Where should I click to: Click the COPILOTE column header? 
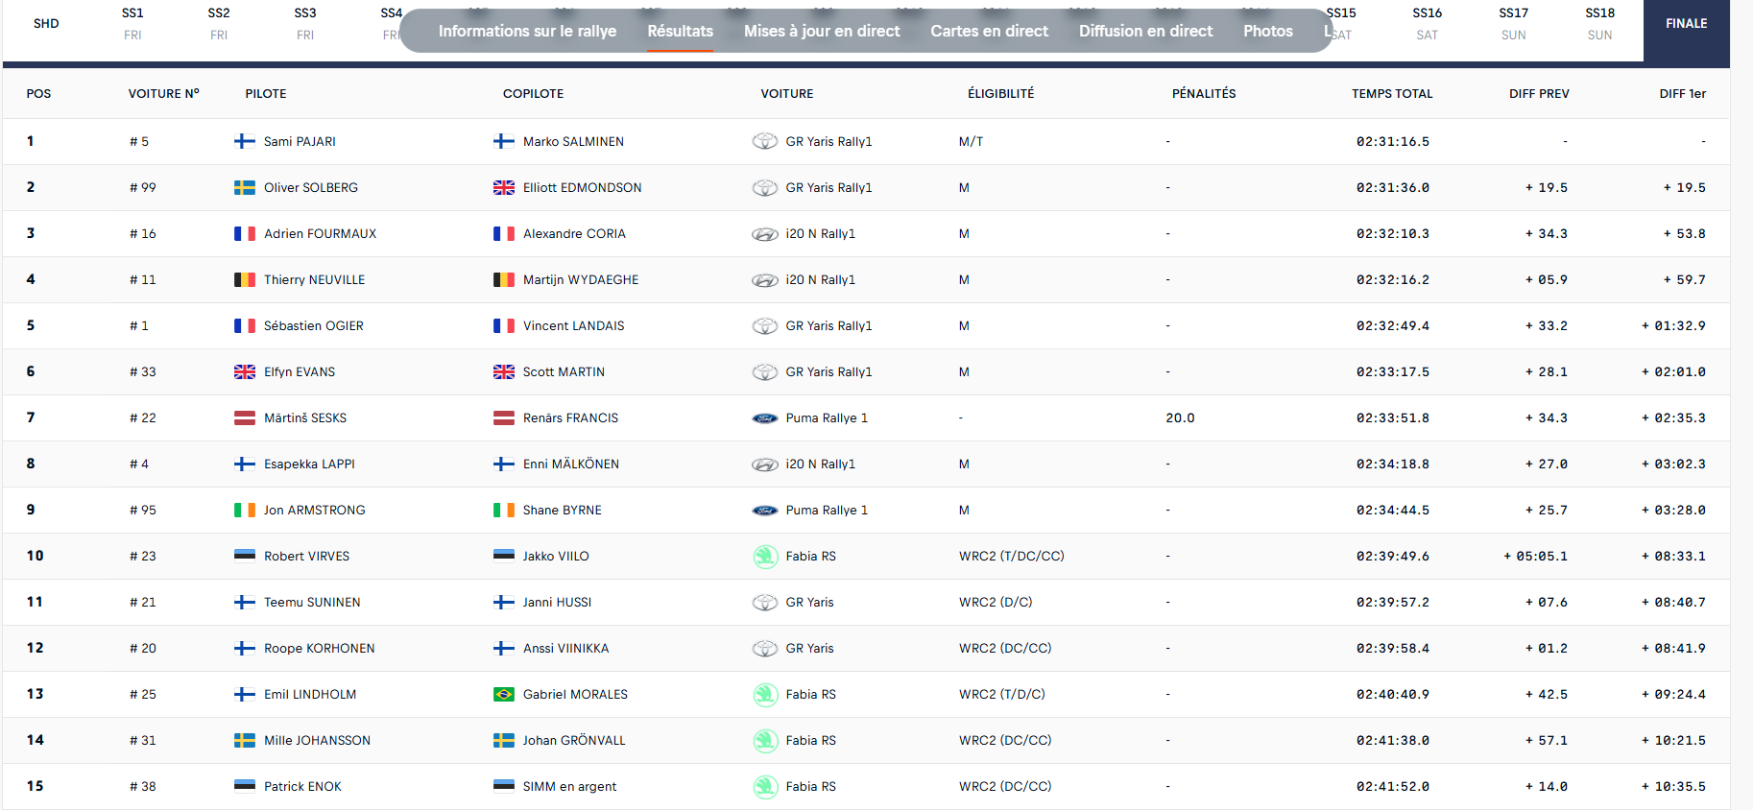533,93
